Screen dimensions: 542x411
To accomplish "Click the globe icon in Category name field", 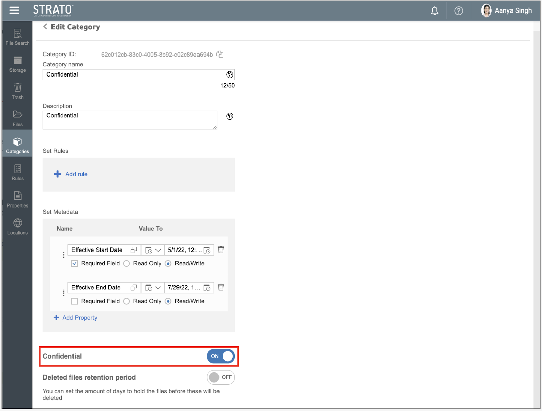I will tap(230, 74).
